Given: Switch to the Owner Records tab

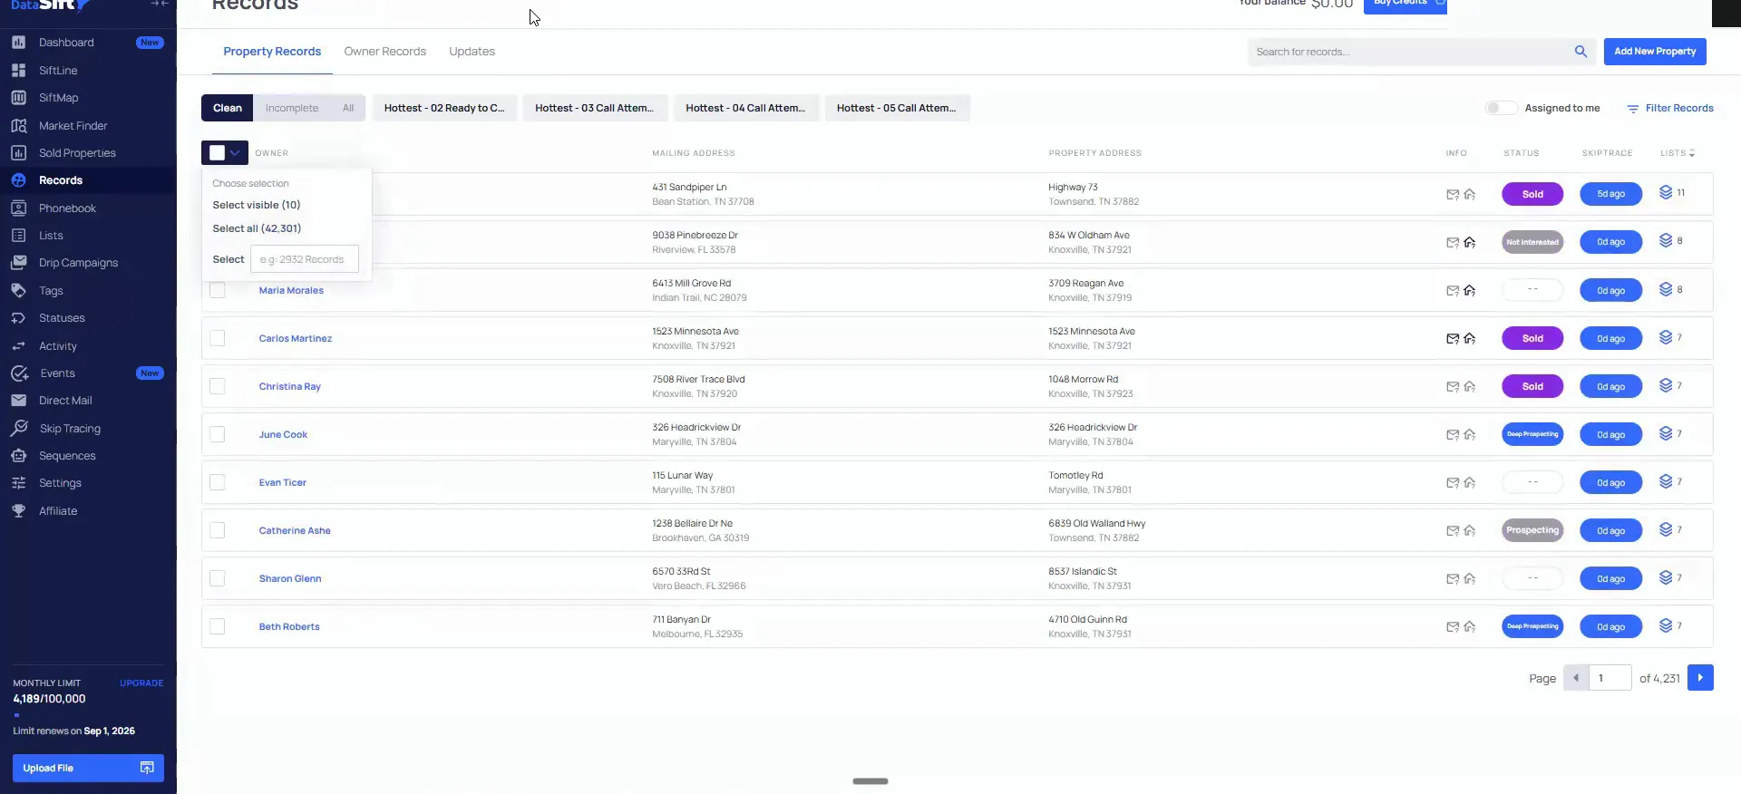Looking at the screenshot, I should click(x=384, y=52).
